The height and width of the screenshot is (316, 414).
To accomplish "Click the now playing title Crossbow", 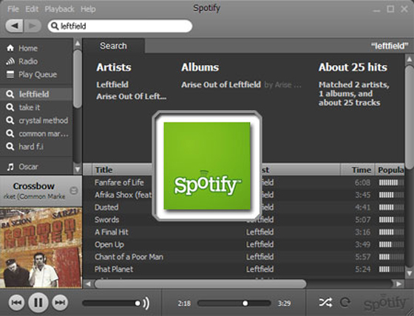I will pyautogui.click(x=34, y=186).
